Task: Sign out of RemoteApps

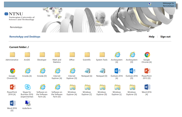Action: point(165,37)
